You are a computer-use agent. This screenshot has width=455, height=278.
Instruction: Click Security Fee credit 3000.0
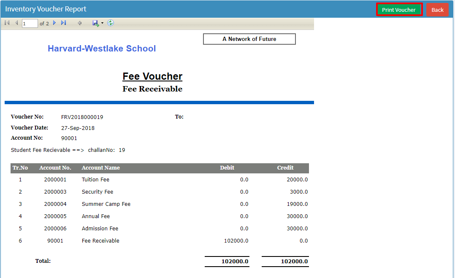(x=299, y=192)
